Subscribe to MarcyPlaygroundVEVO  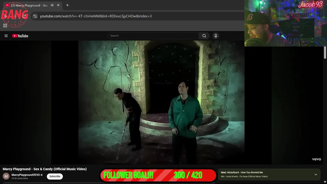[55, 176]
